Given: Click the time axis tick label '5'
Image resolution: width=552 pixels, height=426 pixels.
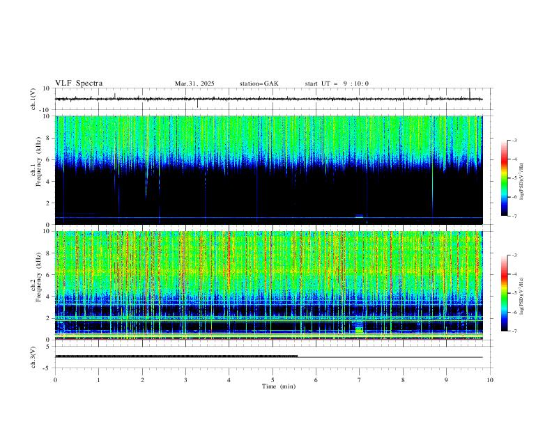Looking at the screenshot, I should pos(273,380).
